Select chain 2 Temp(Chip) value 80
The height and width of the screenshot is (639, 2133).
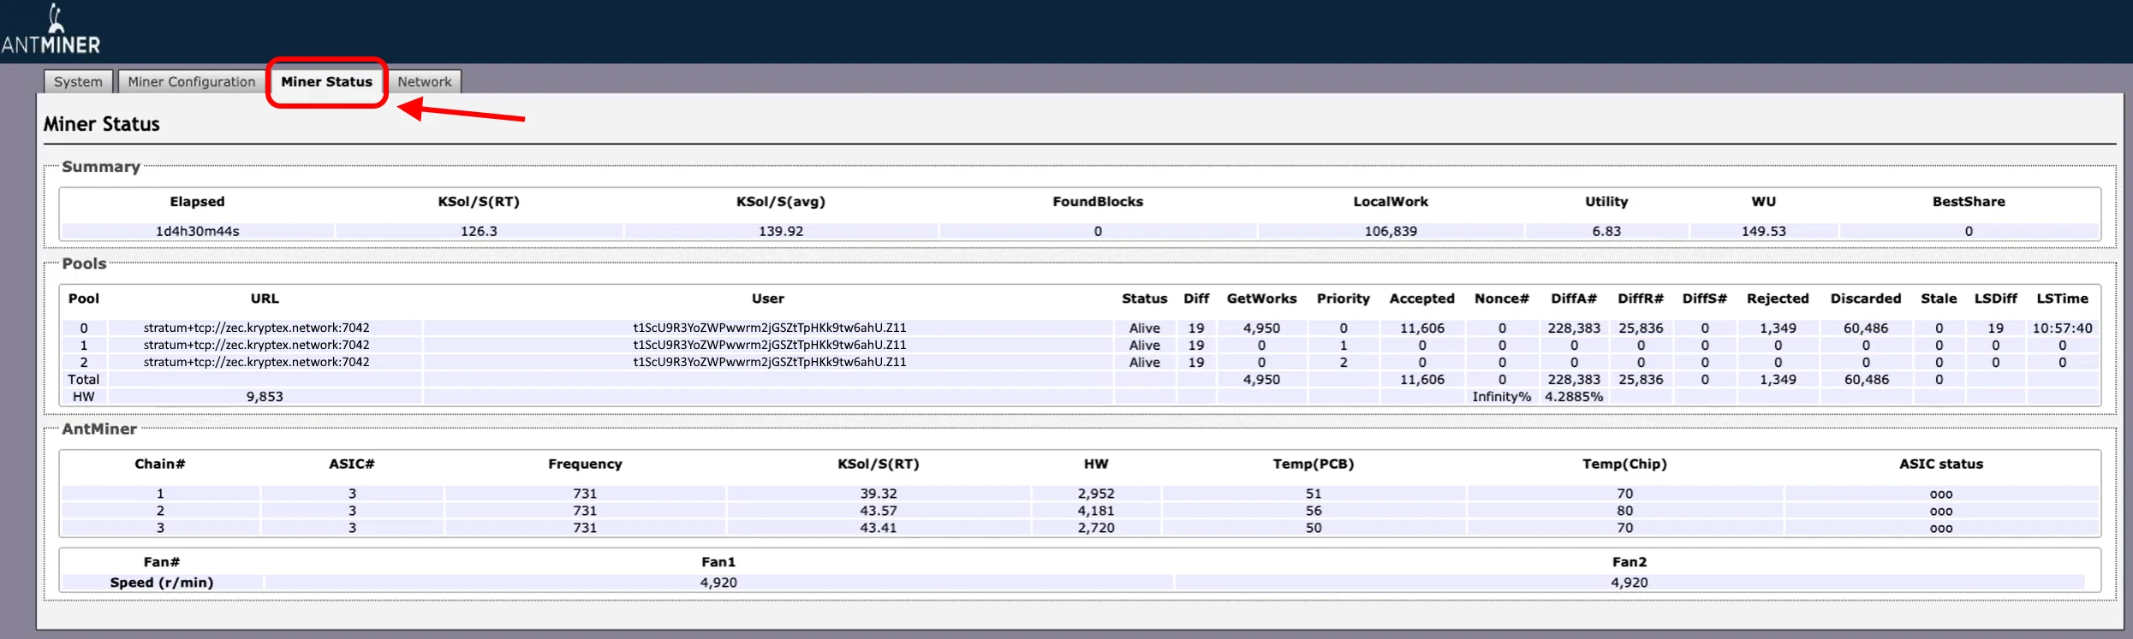click(1624, 511)
